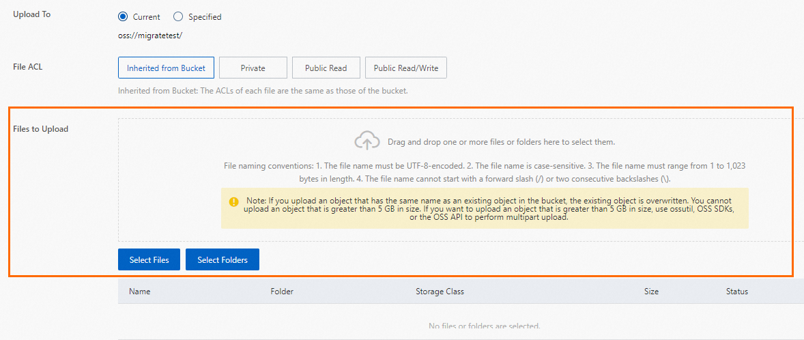
Task: Click the File ACL label
Action: pos(28,66)
